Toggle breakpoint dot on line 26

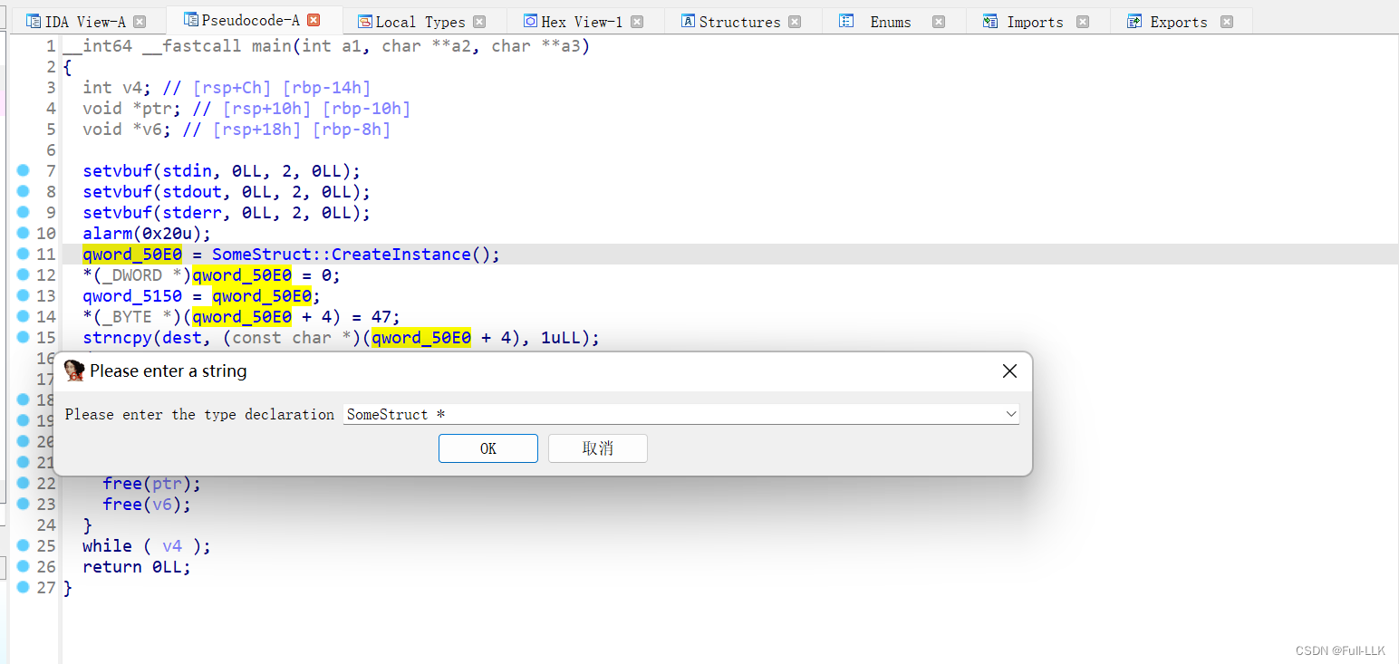24,566
